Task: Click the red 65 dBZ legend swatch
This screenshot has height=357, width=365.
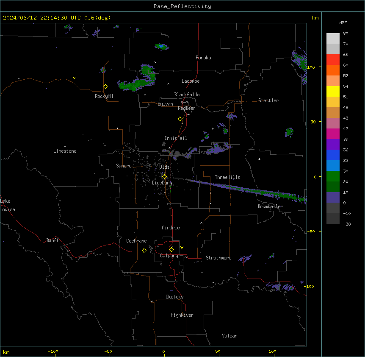Action: tap(333, 60)
